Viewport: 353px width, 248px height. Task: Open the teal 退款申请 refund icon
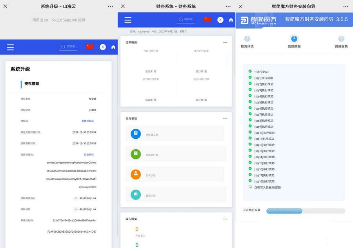coord(135,194)
